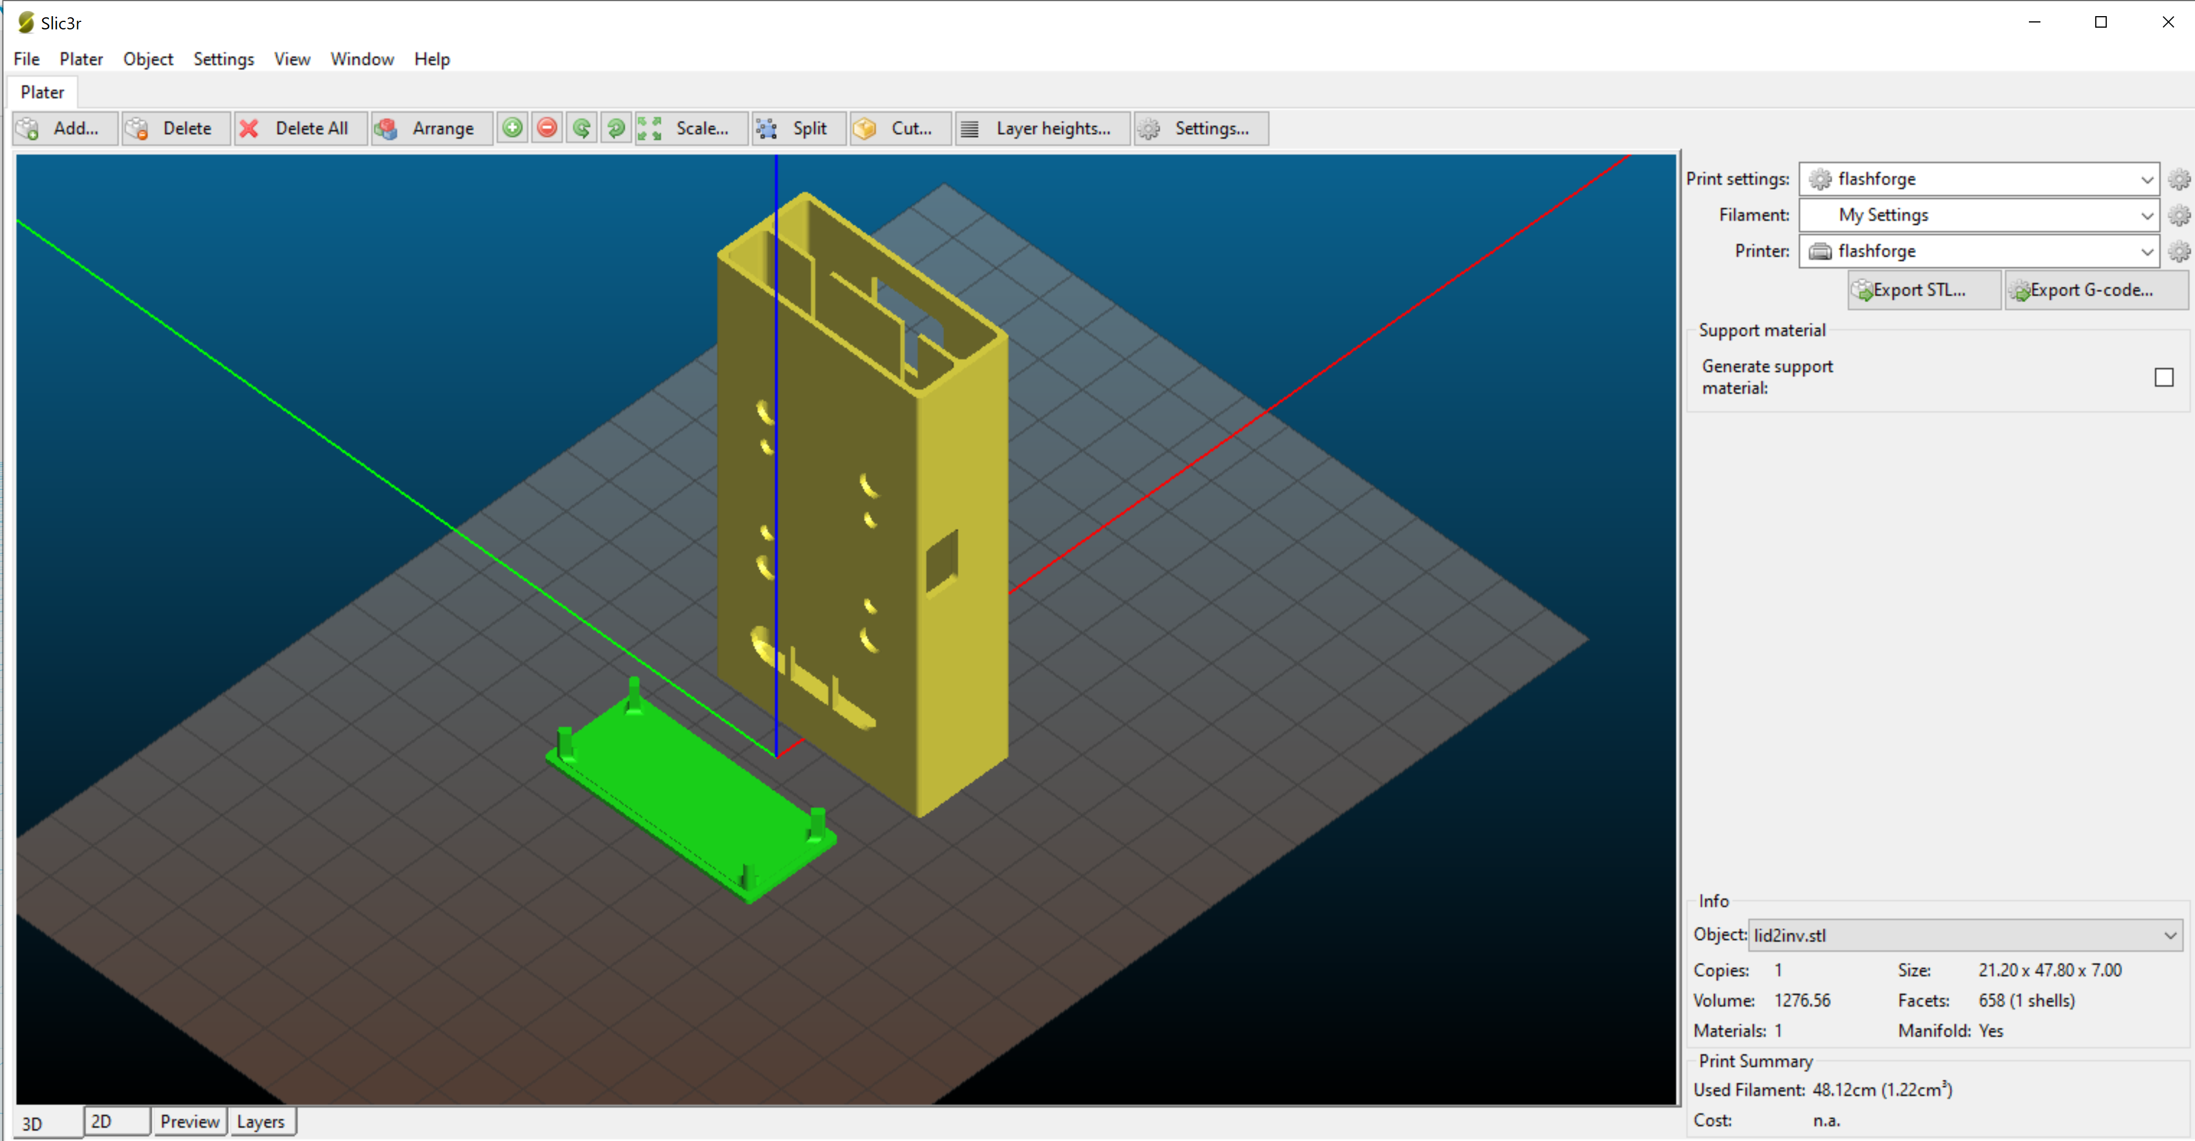Click the Slic3r app icon in title bar
This screenshot has height=1141, width=2195.
(27, 22)
